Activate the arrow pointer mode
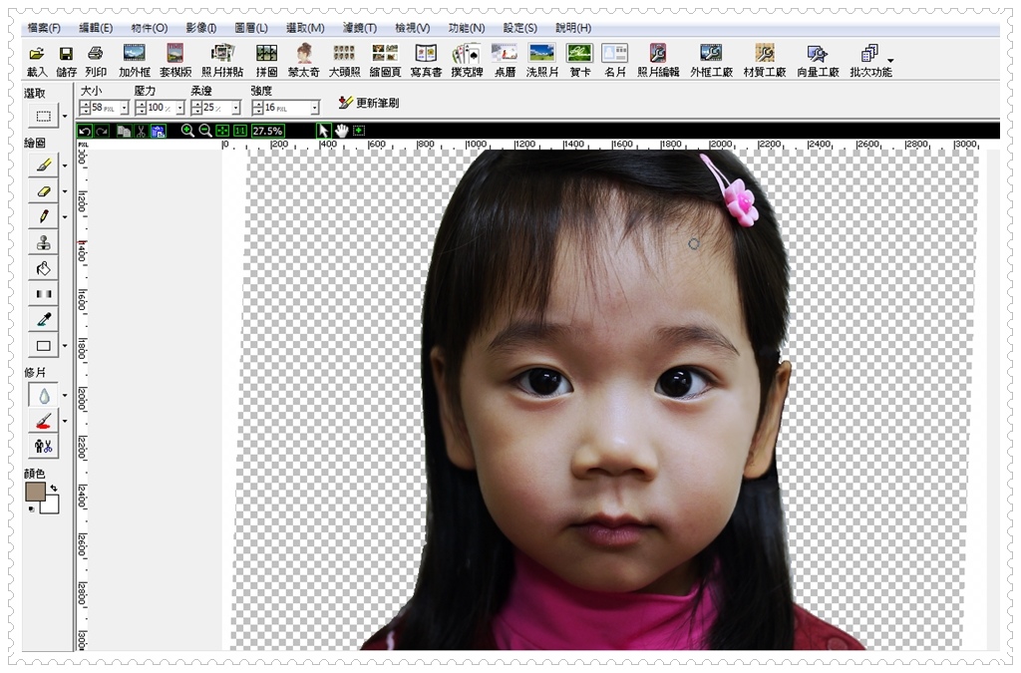 (324, 131)
